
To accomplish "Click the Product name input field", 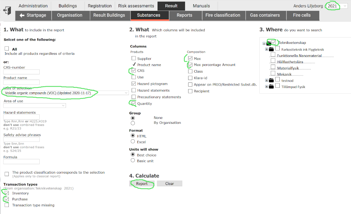I will [x=21, y=82].
